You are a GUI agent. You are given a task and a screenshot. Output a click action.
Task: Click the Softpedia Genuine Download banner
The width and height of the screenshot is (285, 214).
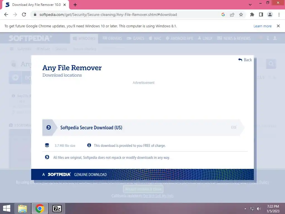(142, 174)
